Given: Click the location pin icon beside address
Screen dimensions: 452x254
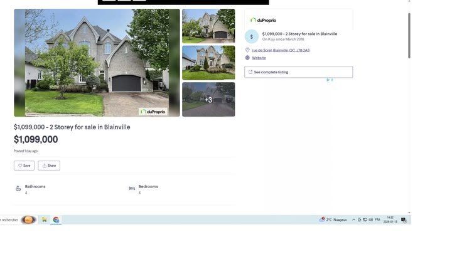Looking at the screenshot, I should (247, 50).
